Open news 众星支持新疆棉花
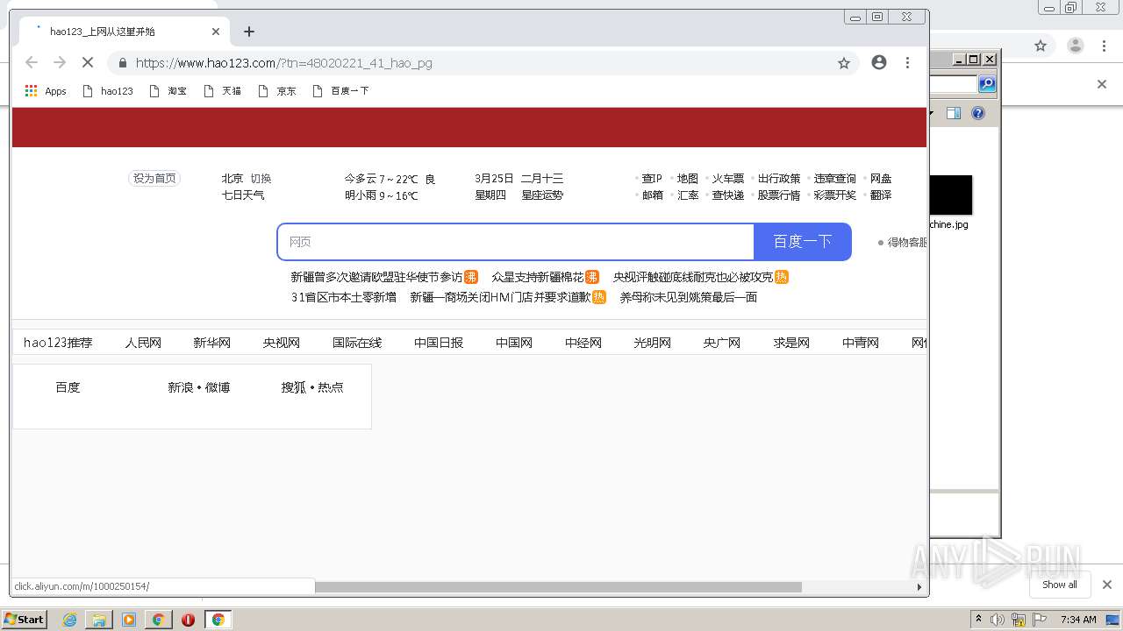This screenshot has width=1123, height=631. (537, 277)
